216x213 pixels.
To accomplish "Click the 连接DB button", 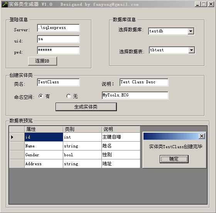I will (x=42, y=61).
